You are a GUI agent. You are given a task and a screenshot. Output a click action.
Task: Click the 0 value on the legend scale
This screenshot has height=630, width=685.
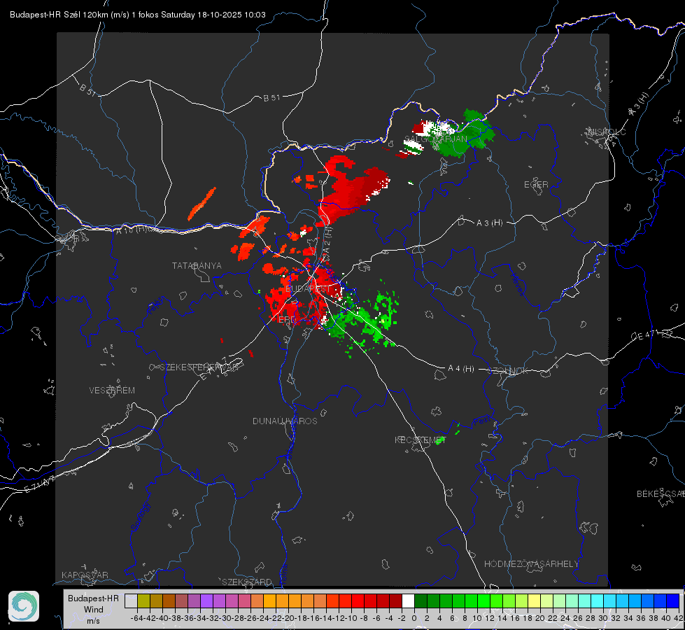pos(414,618)
